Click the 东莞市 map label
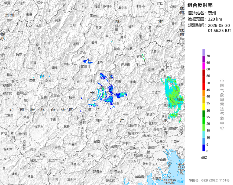The height and width of the screenshot is (185, 233). coord(175,142)
